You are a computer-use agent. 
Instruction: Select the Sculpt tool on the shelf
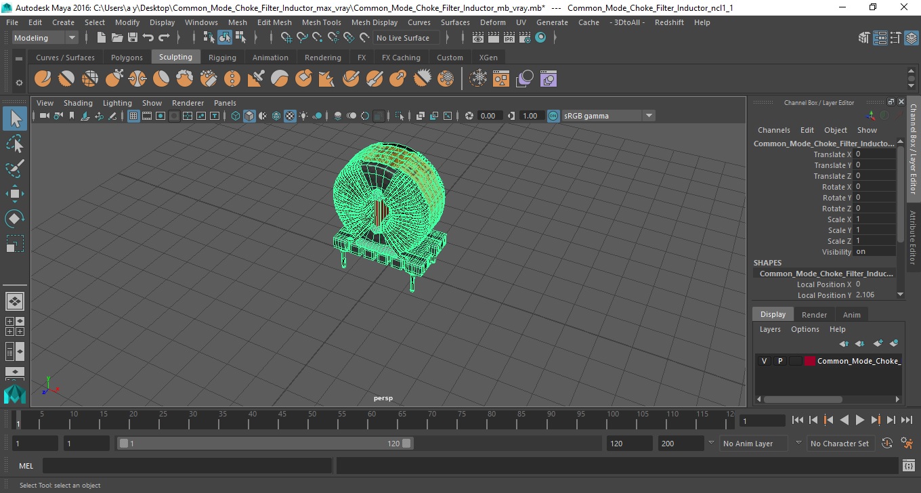[x=43, y=79]
